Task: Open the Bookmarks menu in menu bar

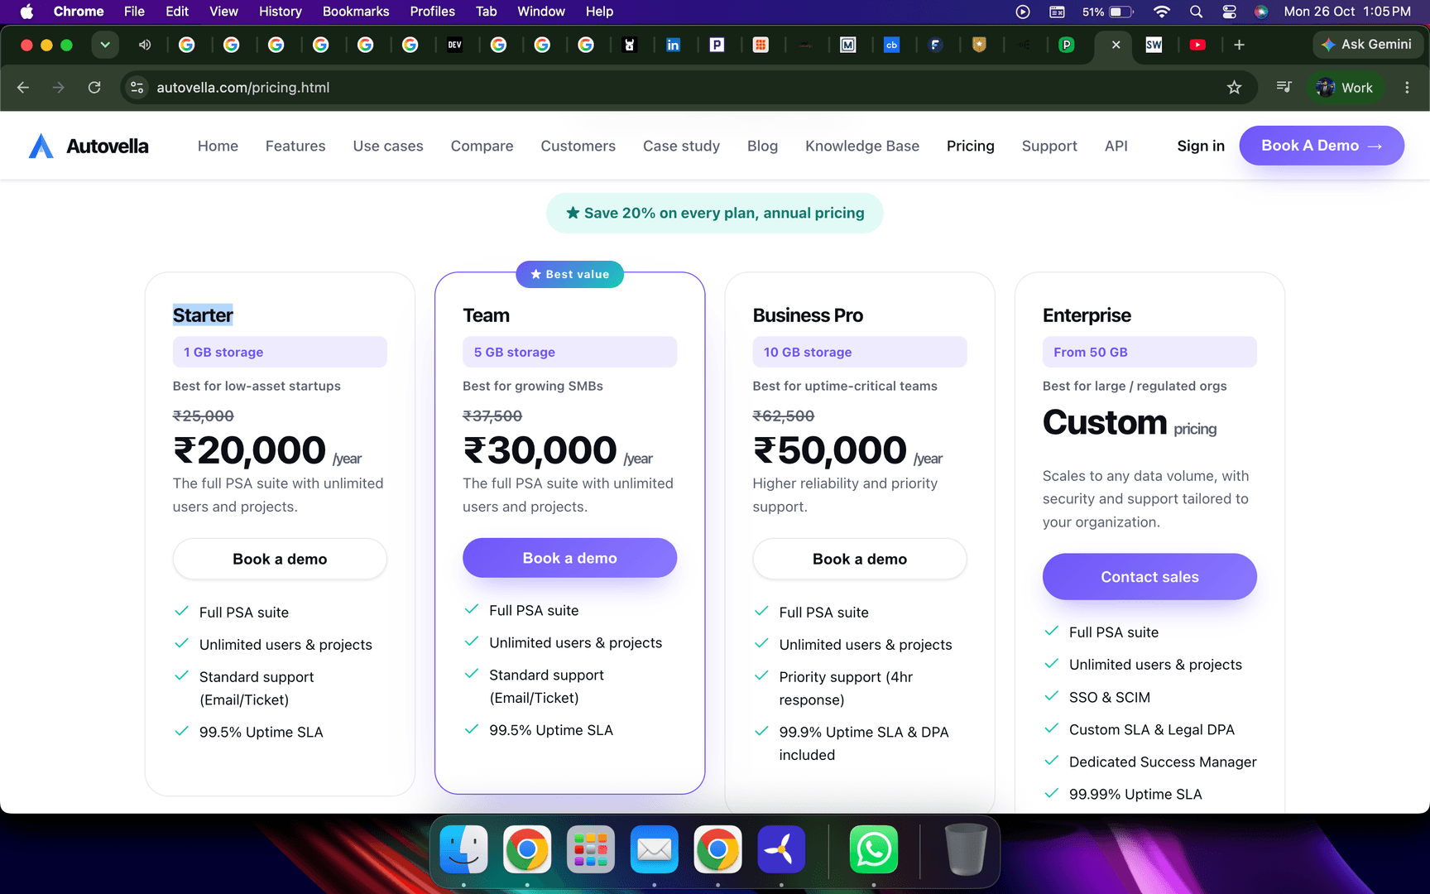Action: click(355, 12)
